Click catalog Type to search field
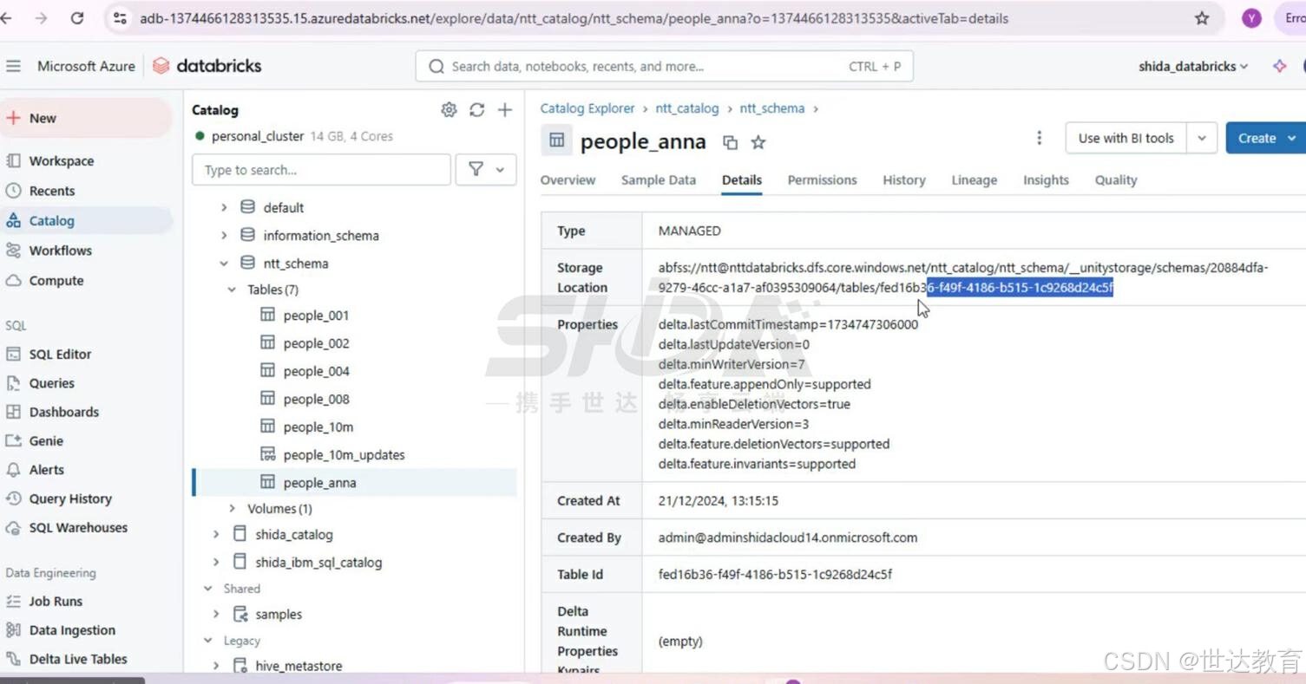This screenshot has width=1306, height=684. [321, 170]
